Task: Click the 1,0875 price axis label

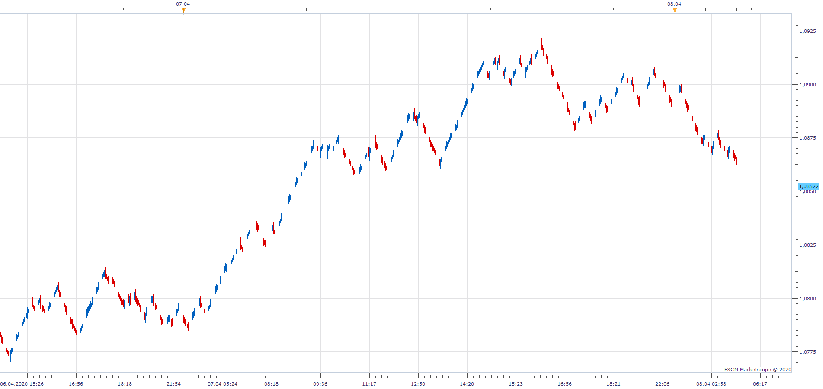Action: click(807, 138)
